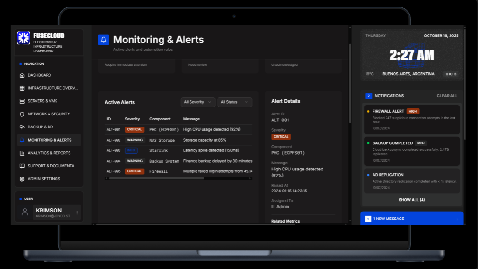The image size is (478, 269).
Task: Select the Unacknowledged filter card
Action: click(x=303, y=65)
